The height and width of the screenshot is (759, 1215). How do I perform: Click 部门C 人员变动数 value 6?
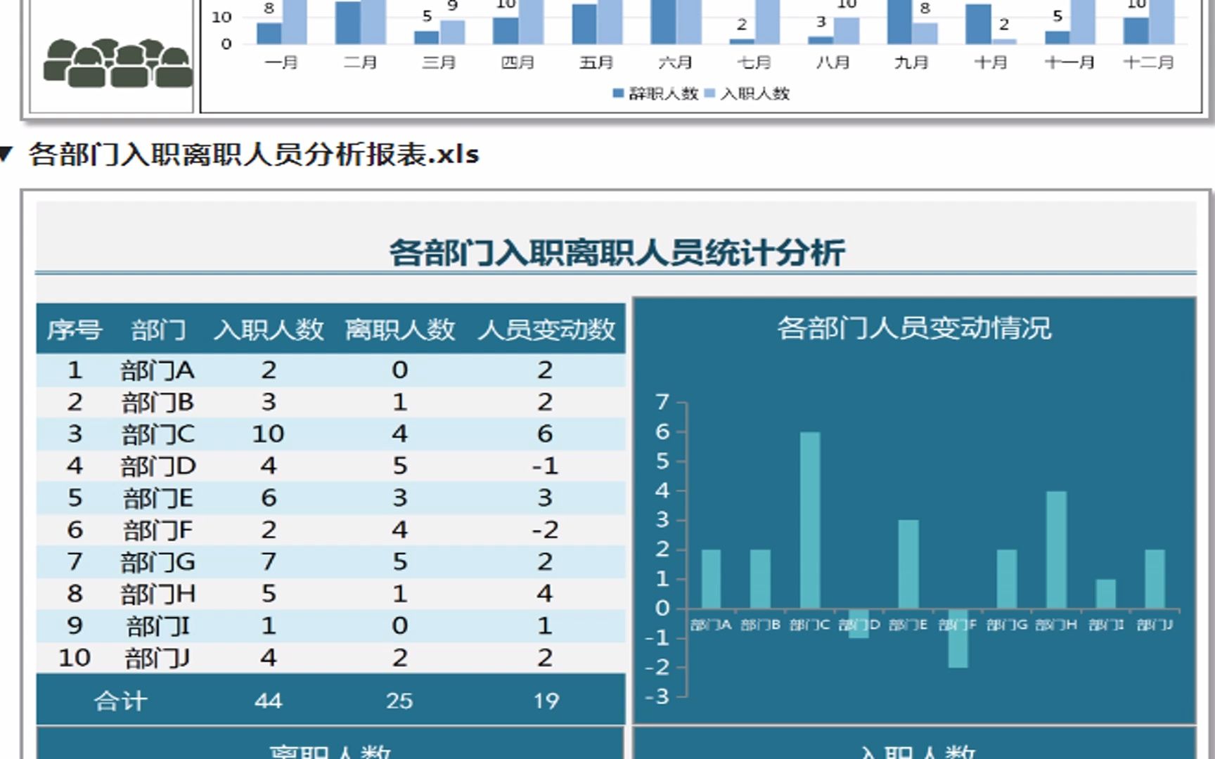coord(545,434)
